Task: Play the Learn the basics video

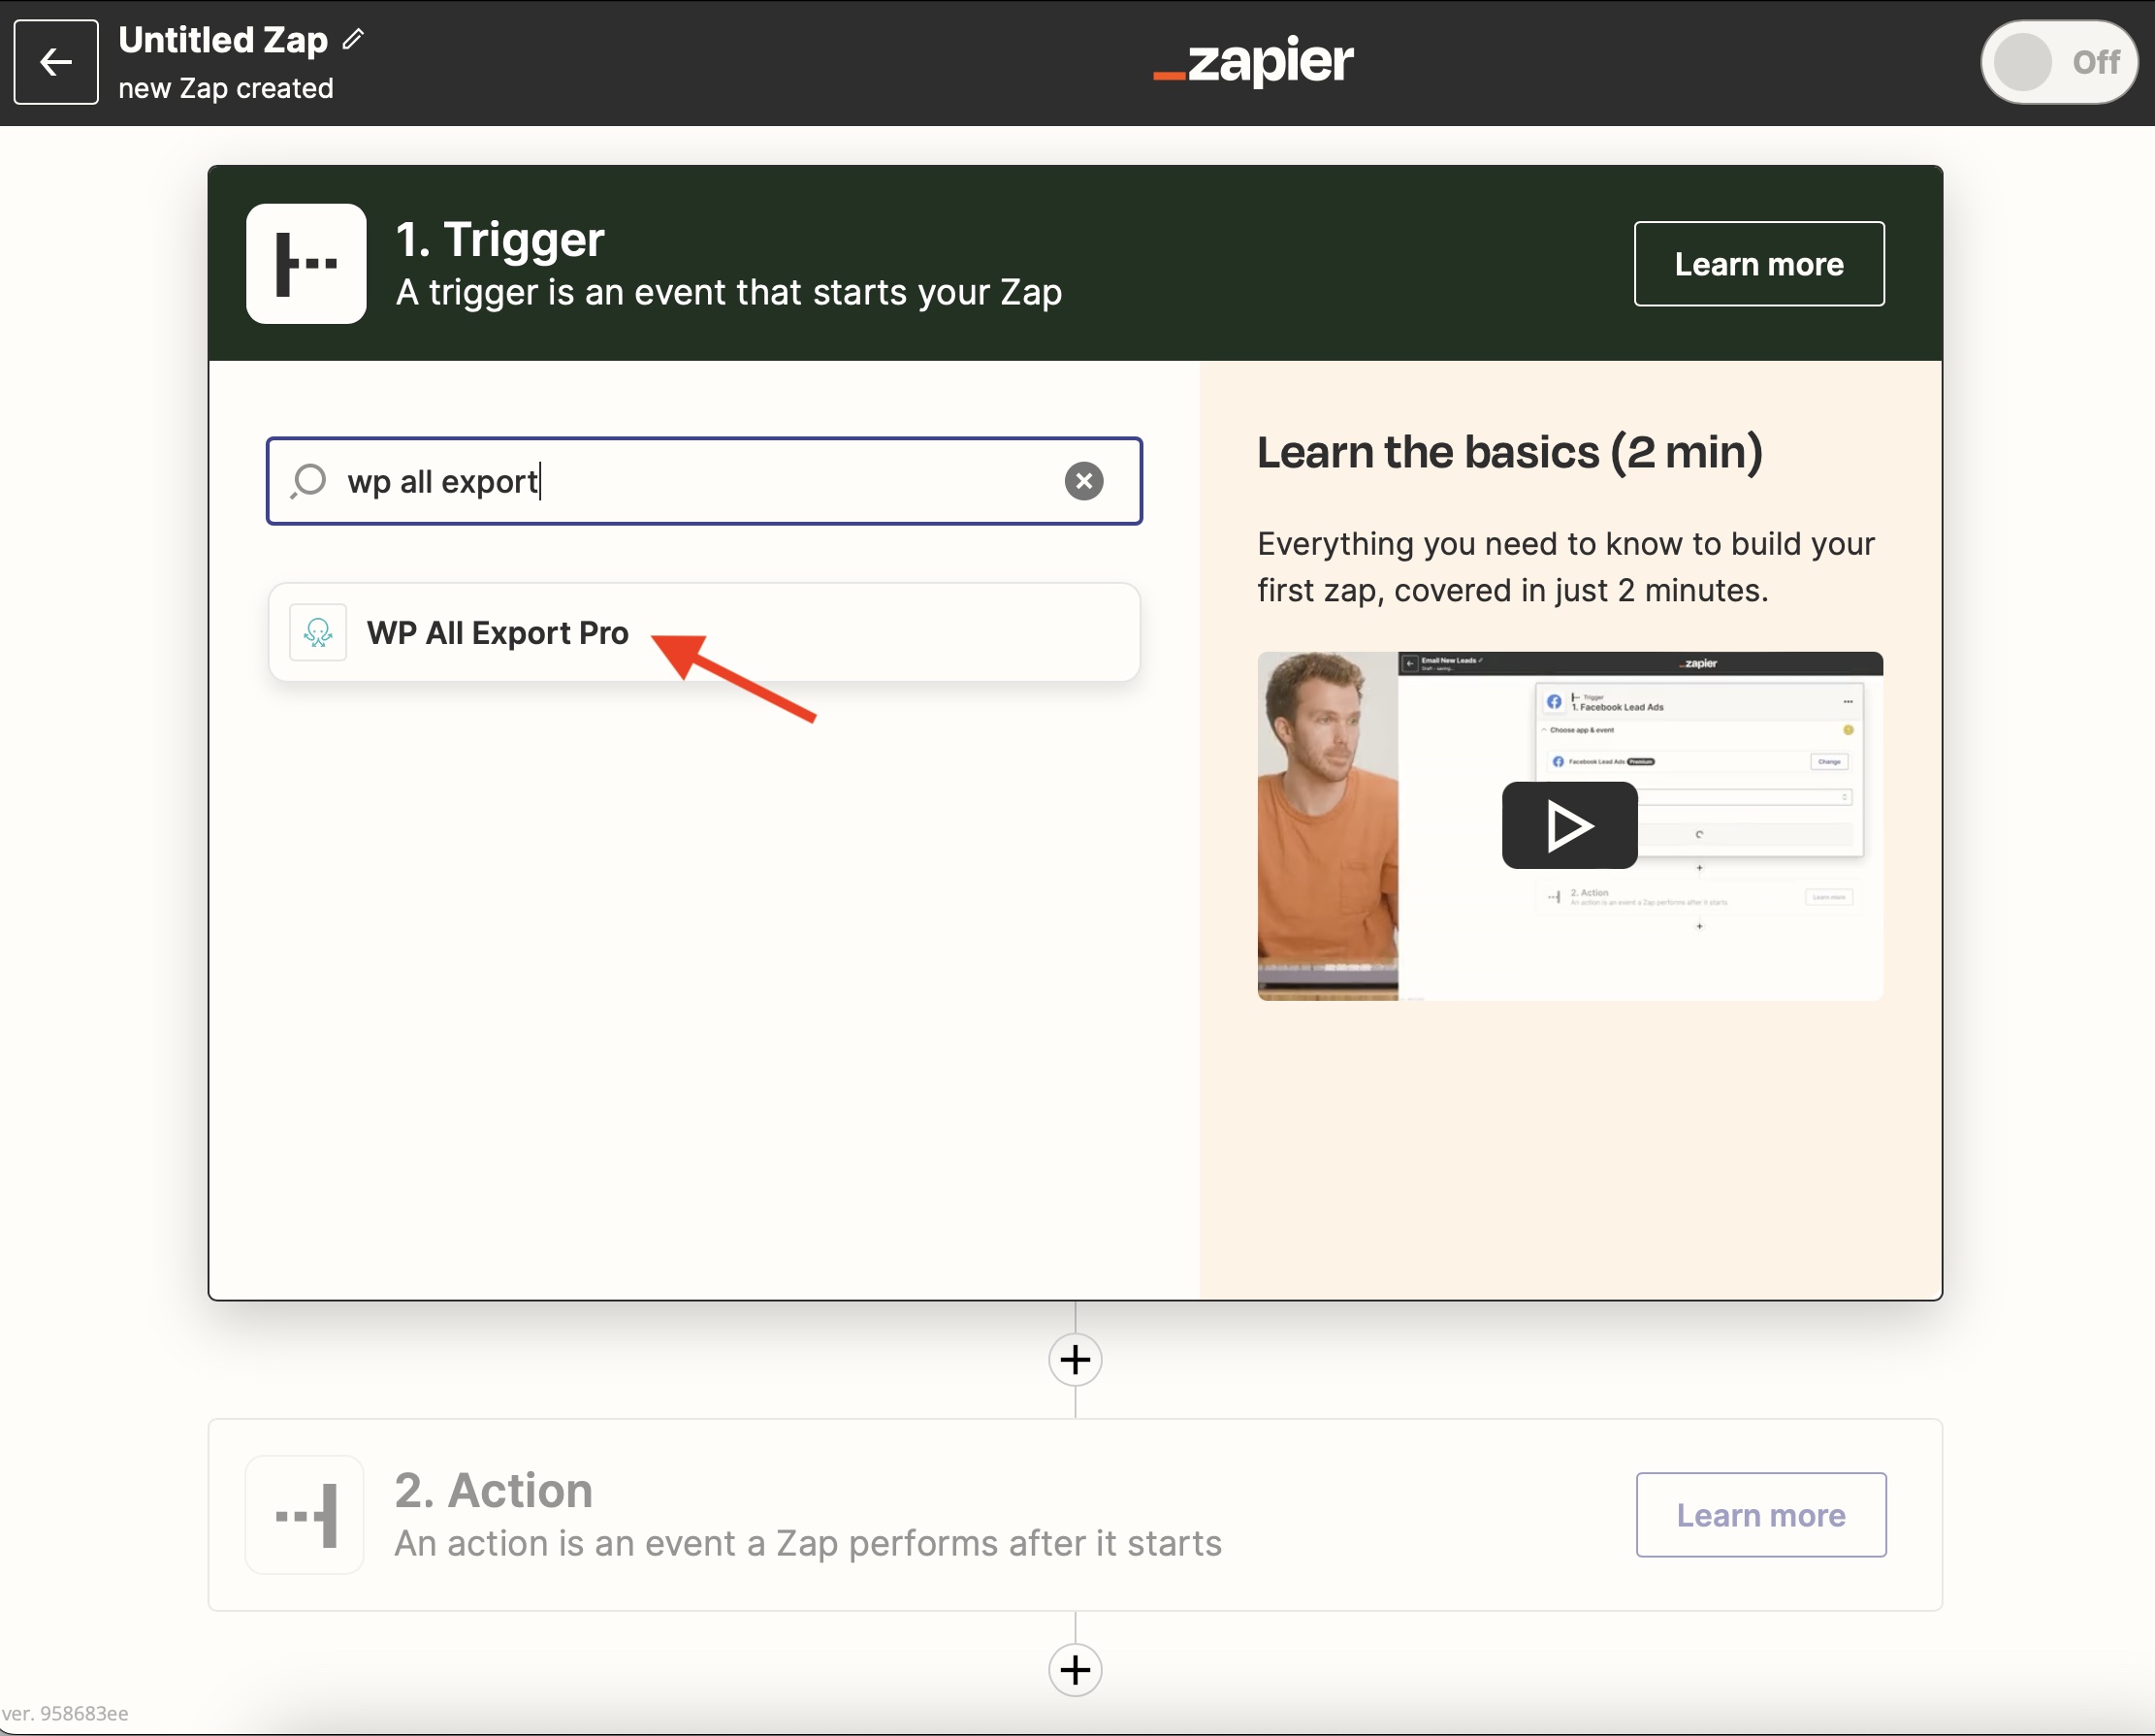Action: click(1568, 826)
